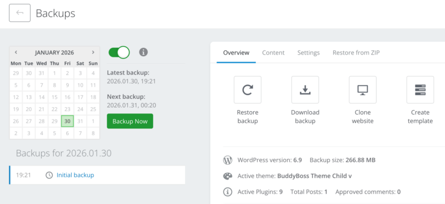The height and width of the screenshot is (204, 445).
Task: Select January 31 in the calendar
Action: (x=80, y=121)
